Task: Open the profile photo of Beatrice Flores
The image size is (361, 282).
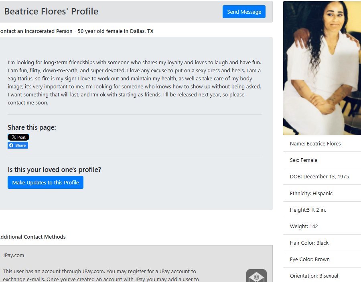Action: 322,68
